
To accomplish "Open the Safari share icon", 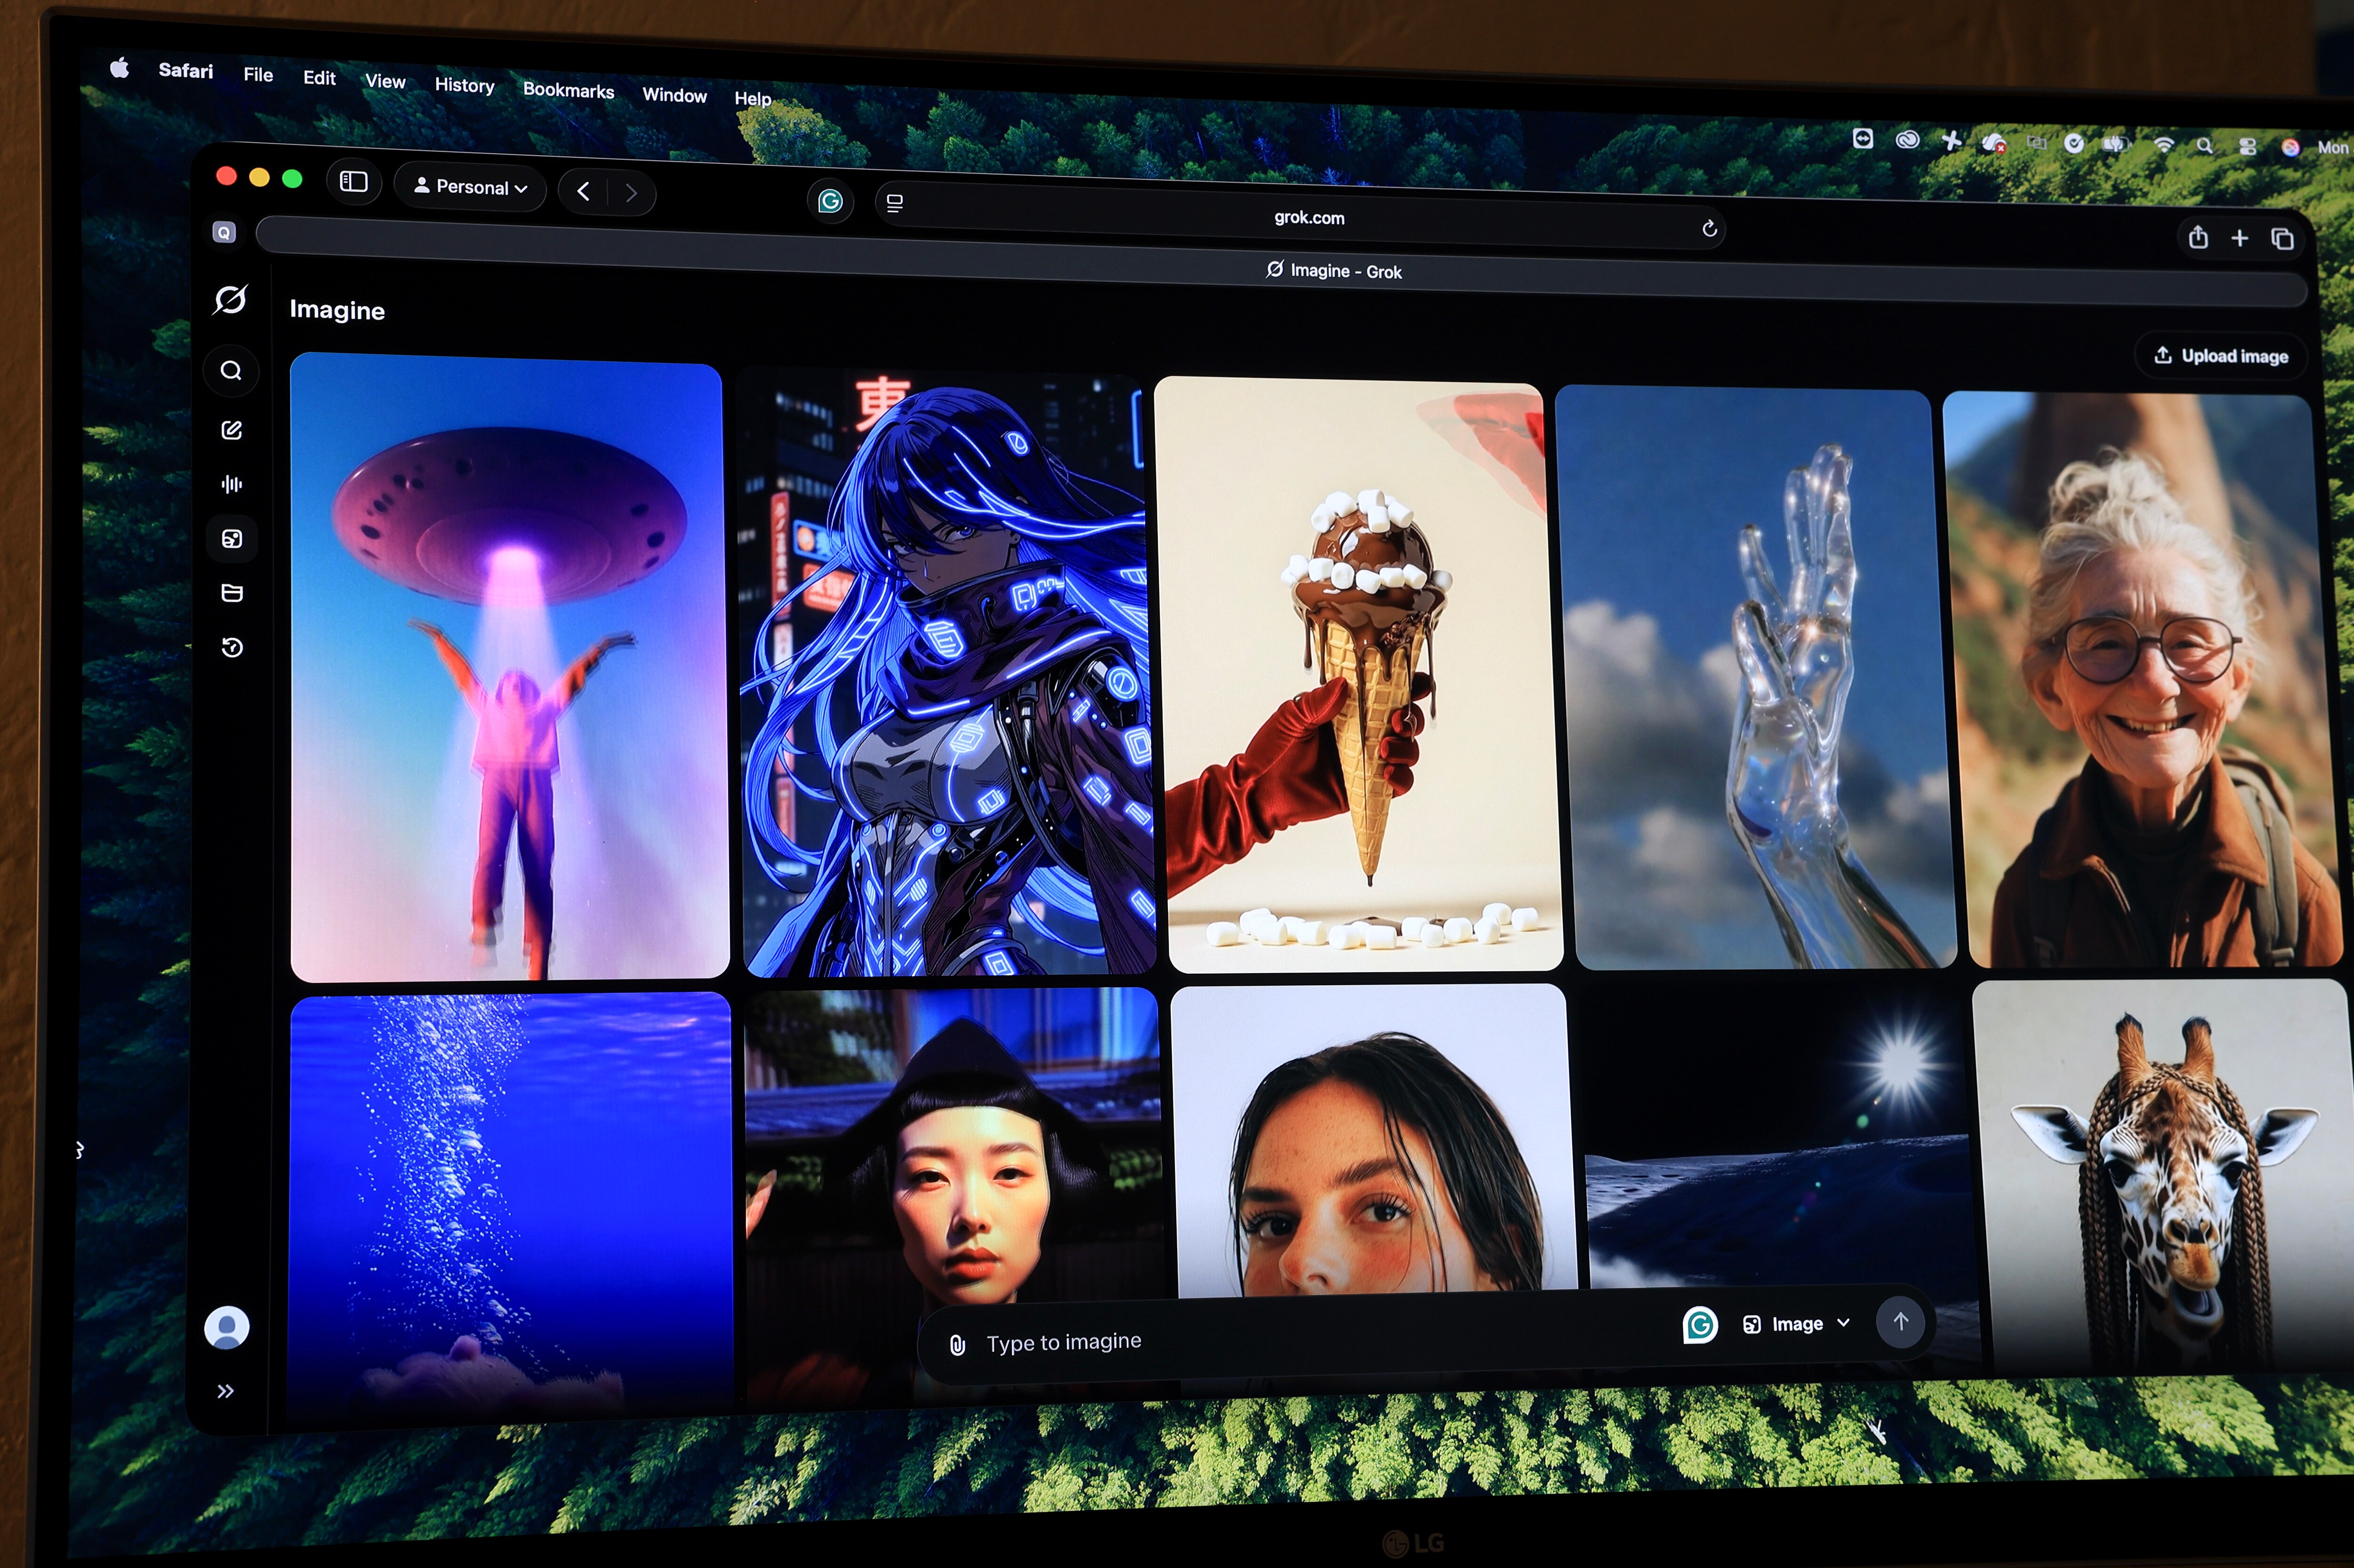I will pyautogui.click(x=2198, y=238).
